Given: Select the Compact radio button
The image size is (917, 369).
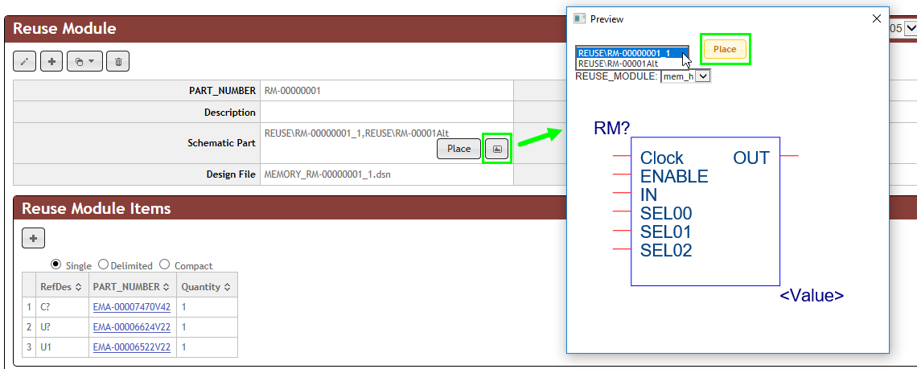Looking at the screenshot, I should (x=165, y=264).
